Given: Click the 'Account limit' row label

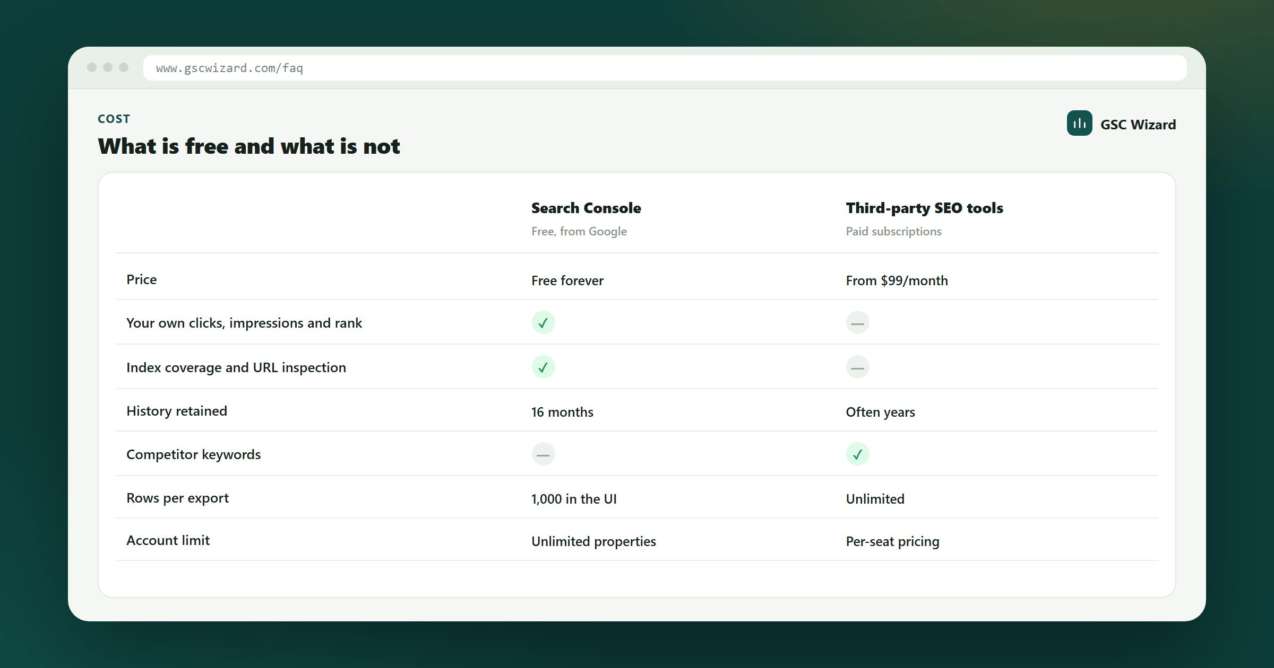Looking at the screenshot, I should [168, 540].
